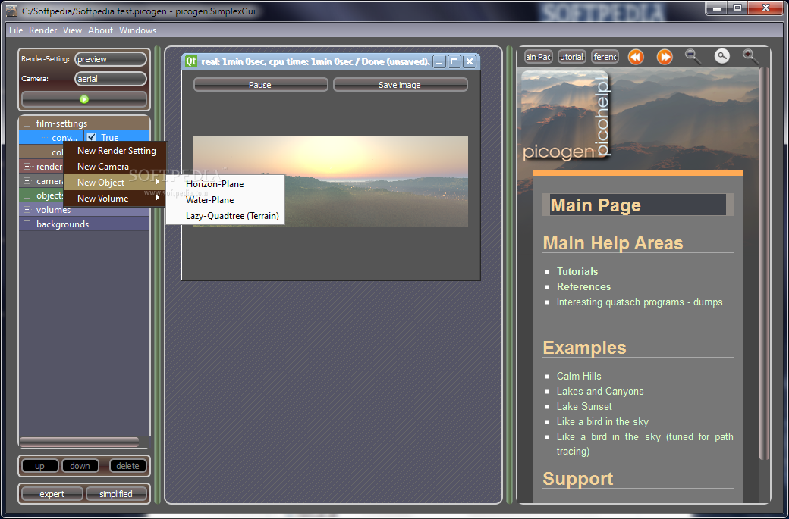Choose New Camera from context menu
This screenshot has height=519, width=789.
coord(116,166)
